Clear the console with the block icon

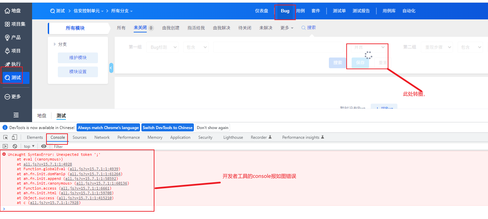[x=15, y=146]
